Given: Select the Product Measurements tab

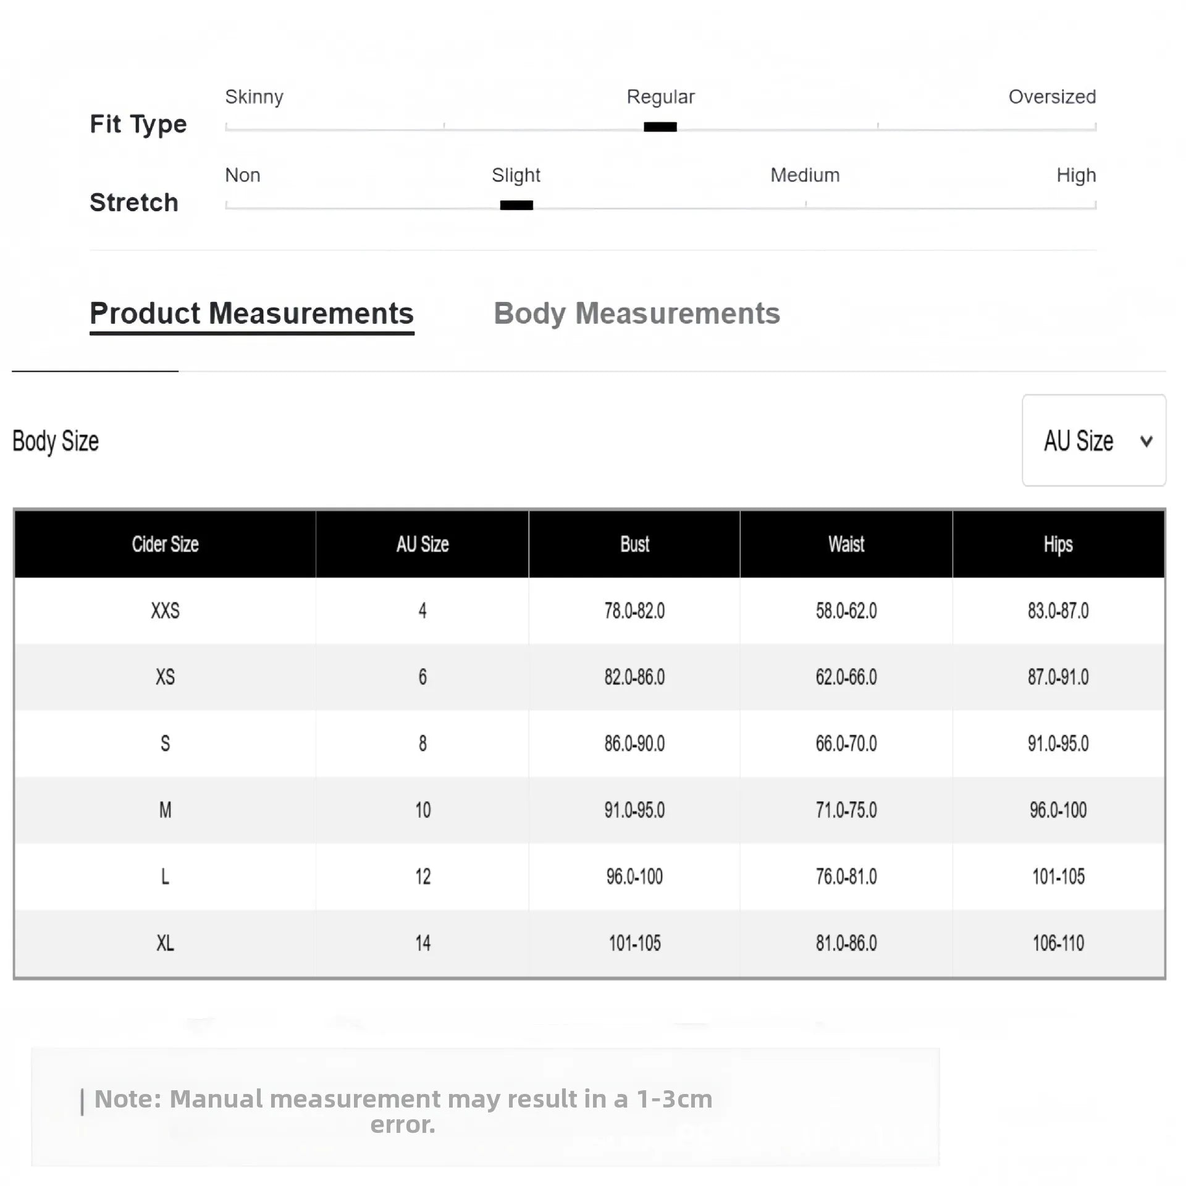Looking at the screenshot, I should coord(251,313).
